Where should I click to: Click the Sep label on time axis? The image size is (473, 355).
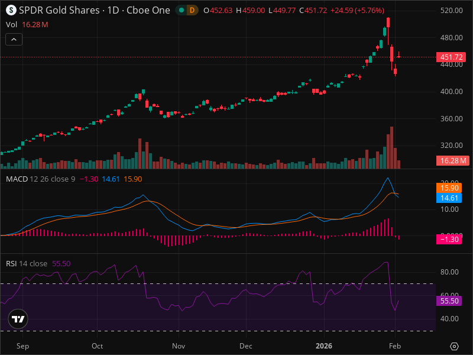tap(22, 346)
